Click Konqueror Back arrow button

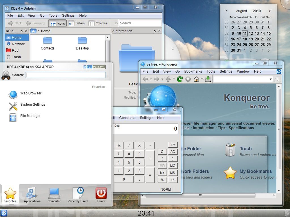pyautogui.click(x=145, y=79)
